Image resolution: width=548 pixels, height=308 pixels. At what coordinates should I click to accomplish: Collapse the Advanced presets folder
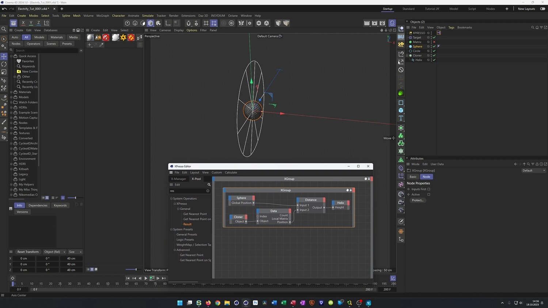click(x=175, y=250)
